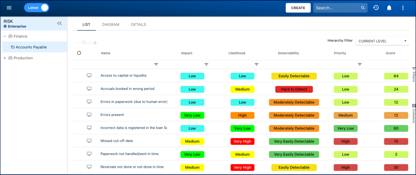Open the notifications bell
The height and width of the screenshot is (175, 416).
click(389, 8)
